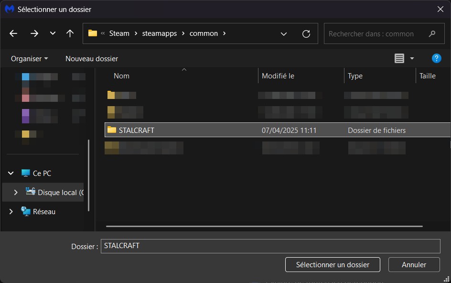
Task: Open the Organiser menu
Action: click(x=29, y=59)
